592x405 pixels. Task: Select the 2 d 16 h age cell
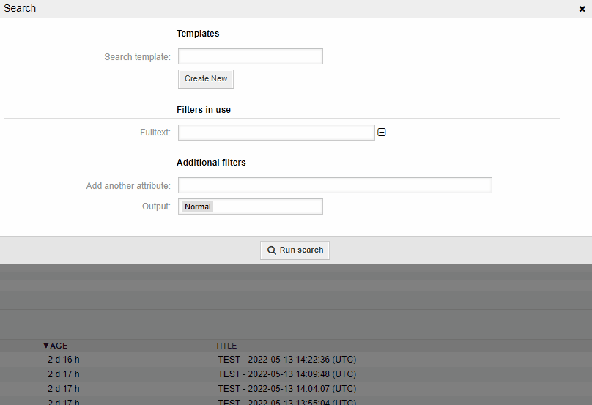coord(64,360)
